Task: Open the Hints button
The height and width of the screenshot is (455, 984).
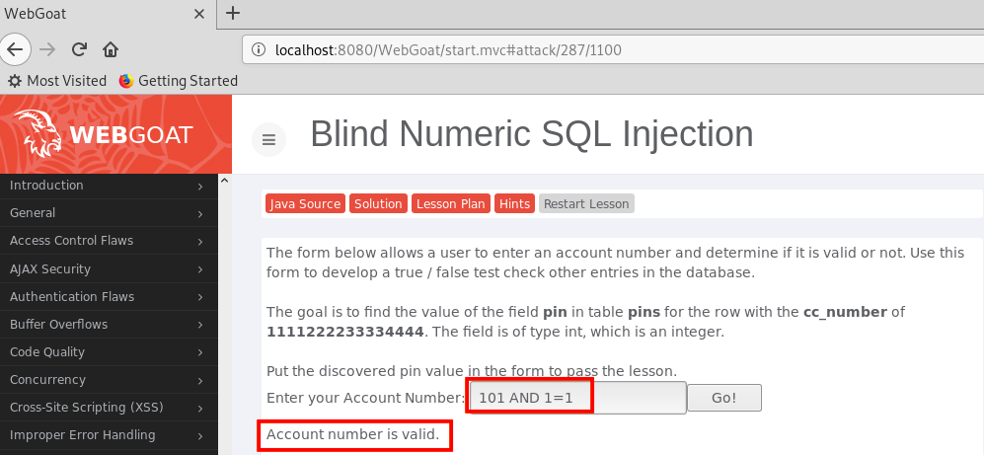Action: click(x=514, y=203)
